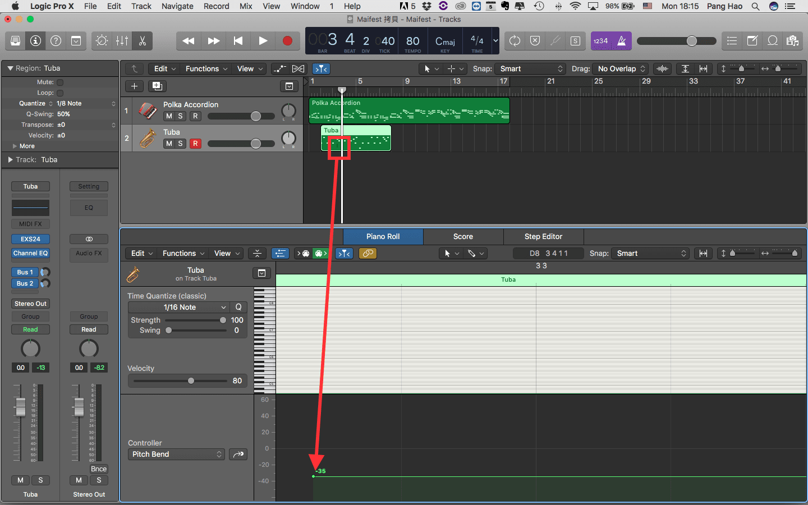Click the Duplicate Track button
This screenshot has width=808, height=505.
click(157, 86)
